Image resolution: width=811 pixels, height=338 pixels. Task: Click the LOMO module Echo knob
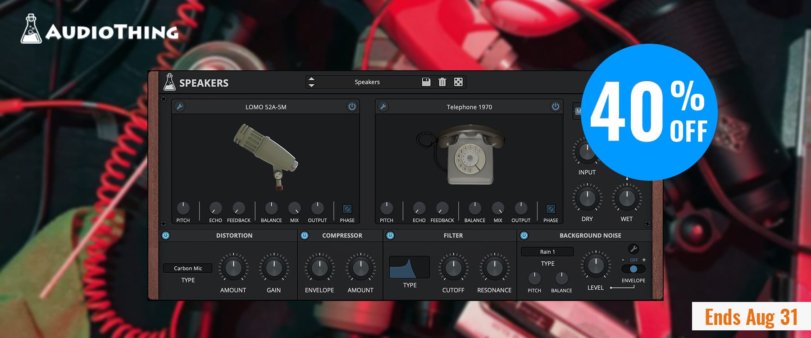pos(215,208)
